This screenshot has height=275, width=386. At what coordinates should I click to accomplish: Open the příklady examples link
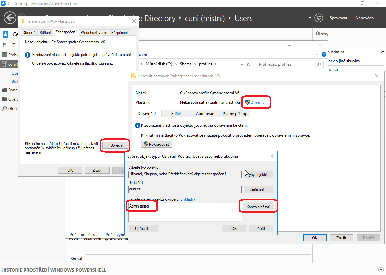pos(187,199)
